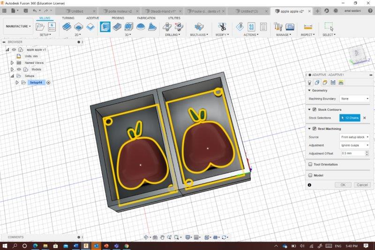Switch to the TURNING ribbon tab
The height and width of the screenshot is (250, 375).
68,18
